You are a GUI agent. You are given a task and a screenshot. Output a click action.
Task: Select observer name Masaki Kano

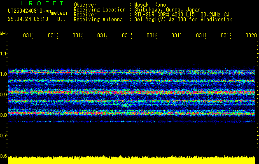(150, 5)
